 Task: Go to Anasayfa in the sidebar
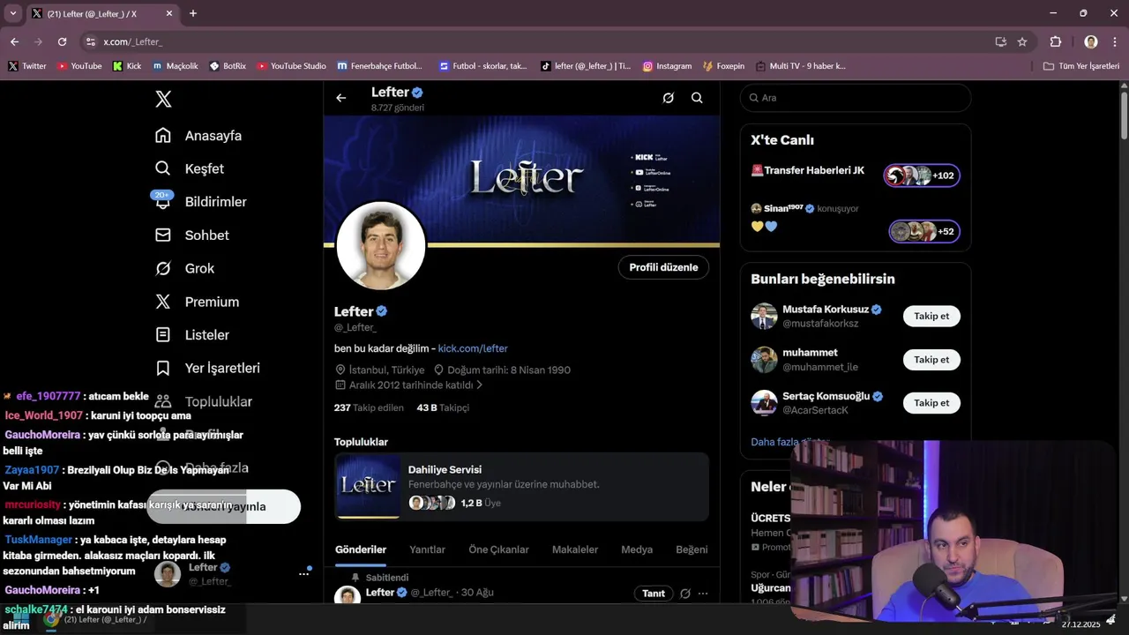click(x=198, y=136)
